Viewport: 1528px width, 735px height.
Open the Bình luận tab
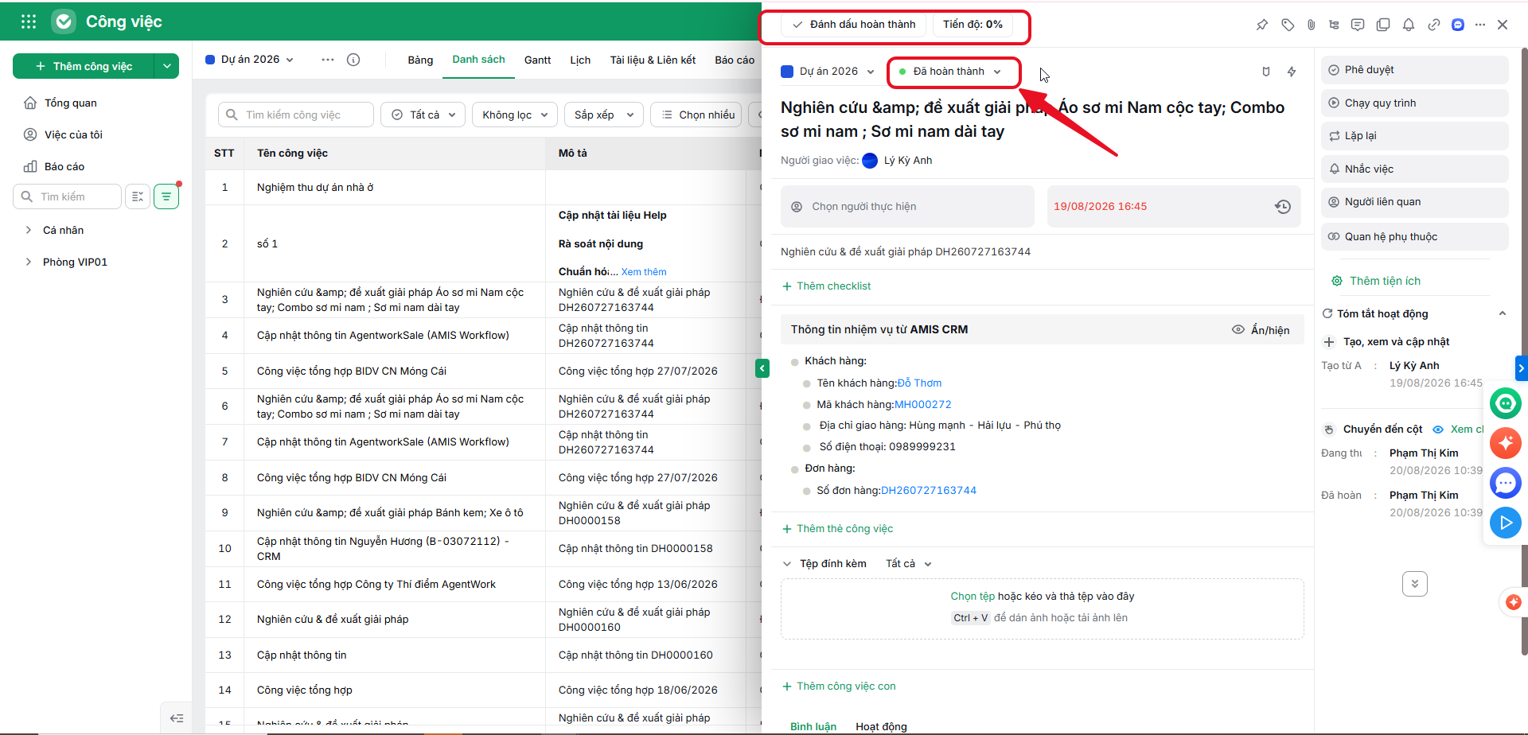click(813, 726)
